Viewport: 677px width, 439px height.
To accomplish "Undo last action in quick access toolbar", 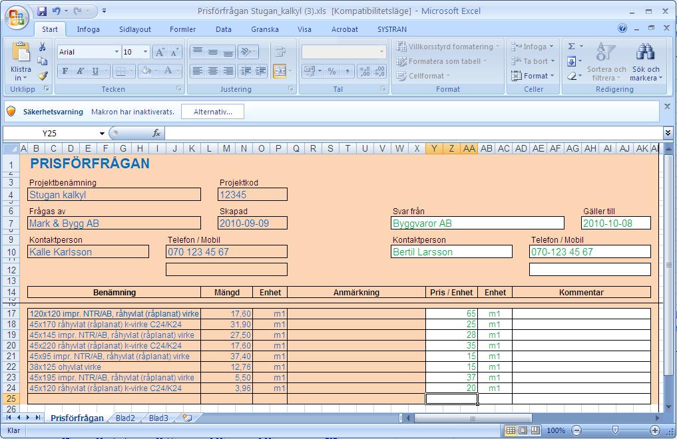I will 56,11.
